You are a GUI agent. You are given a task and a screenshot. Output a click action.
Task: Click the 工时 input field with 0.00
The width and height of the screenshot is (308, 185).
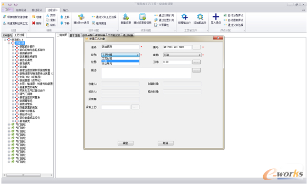point(177,62)
